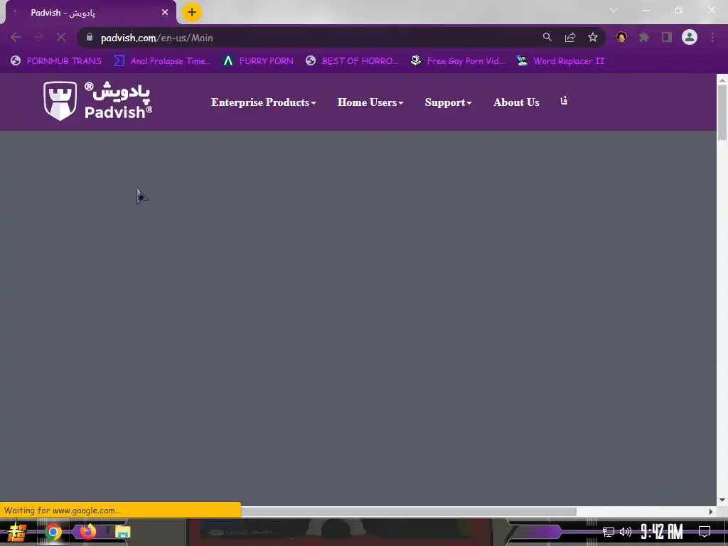The image size is (728, 546).
Task: Click the vertical scrollbar up arrow
Action: tap(722, 80)
